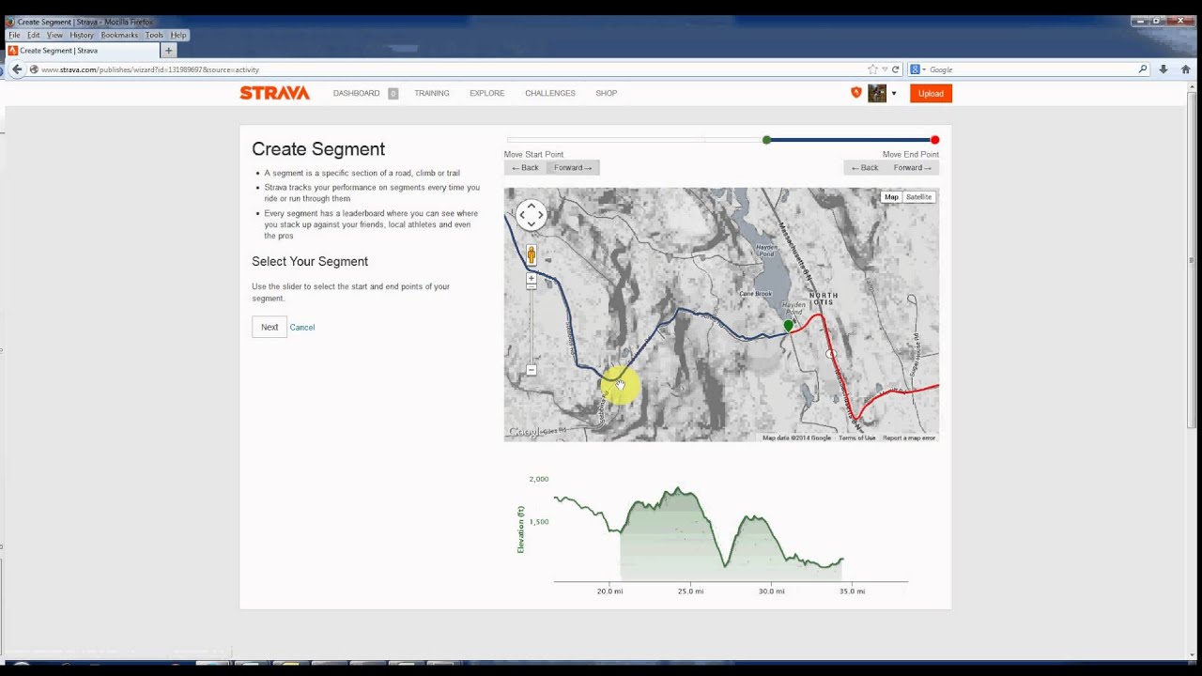1202x676 pixels.
Task: Open the Firefox downloads arrow
Action: pyautogui.click(x=1163, y=69)
